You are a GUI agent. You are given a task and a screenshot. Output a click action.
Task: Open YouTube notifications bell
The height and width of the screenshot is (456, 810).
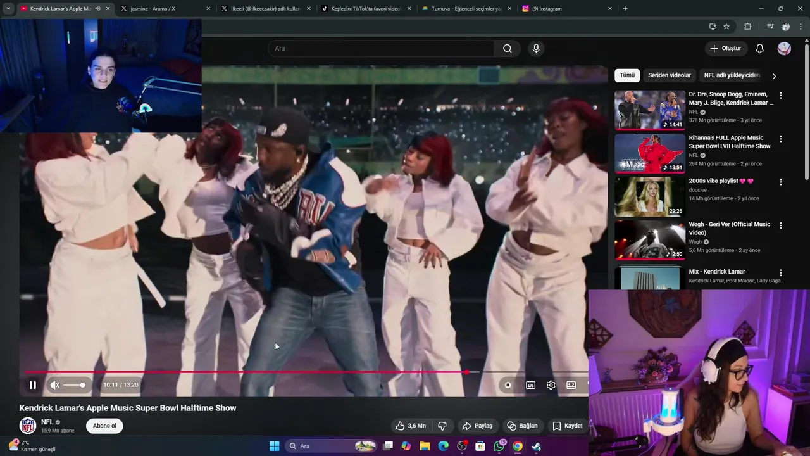click(x=760, y=48)
